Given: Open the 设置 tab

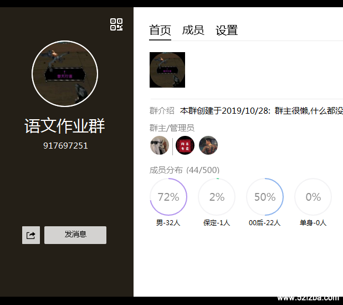Looking at the screenshot, I should (x=227, y=30).
